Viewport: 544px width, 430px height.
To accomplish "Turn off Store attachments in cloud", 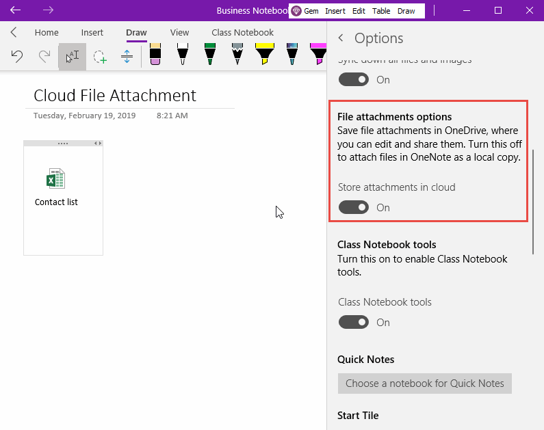I will click(x=354, y=208).
